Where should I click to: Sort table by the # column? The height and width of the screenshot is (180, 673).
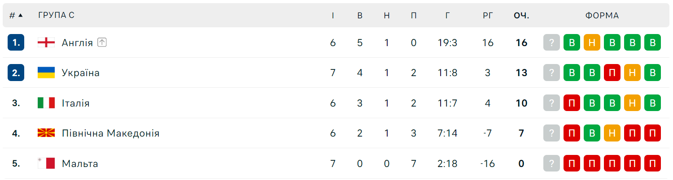pos(16,15)
